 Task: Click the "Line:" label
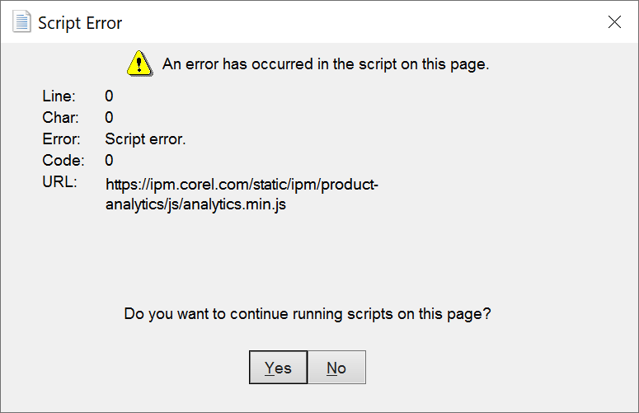coord(58,96)
